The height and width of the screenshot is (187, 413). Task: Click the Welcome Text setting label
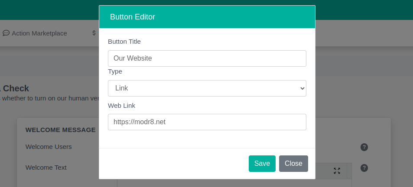click(46, 168)
